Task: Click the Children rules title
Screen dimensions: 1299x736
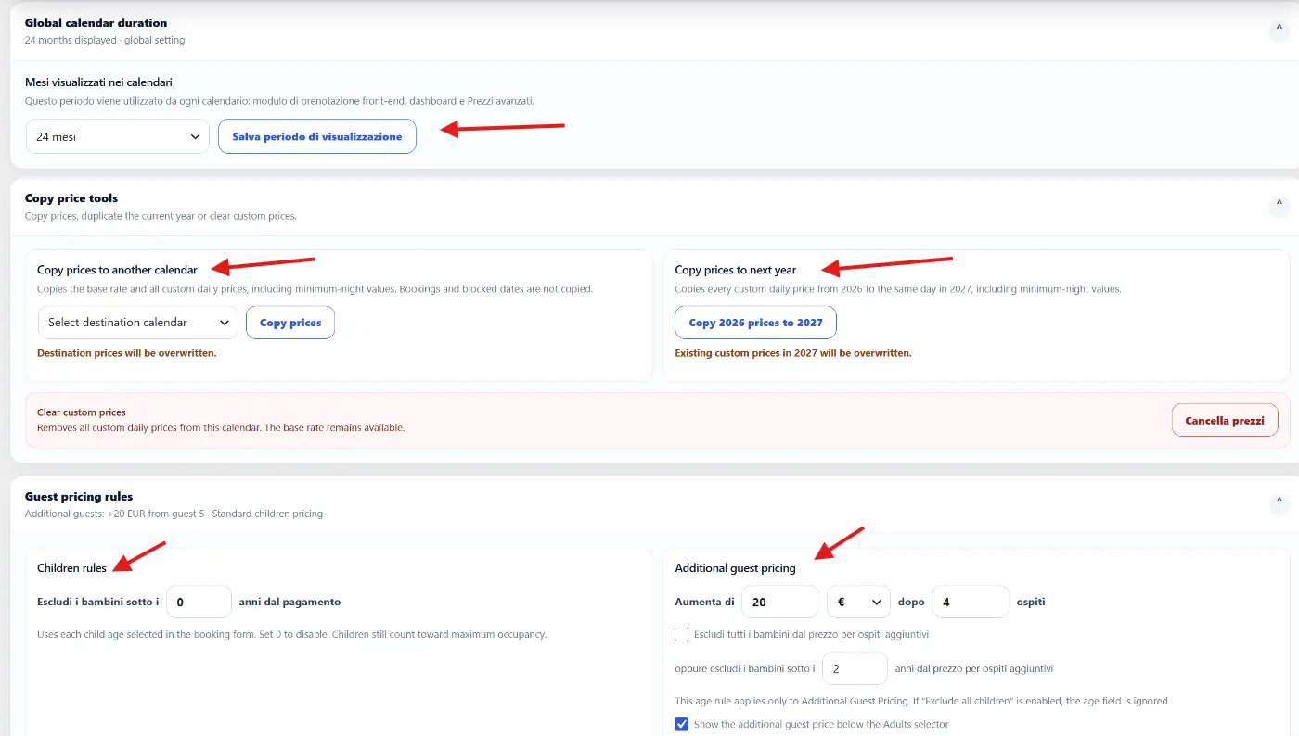Action: click(x=71, y=567)
